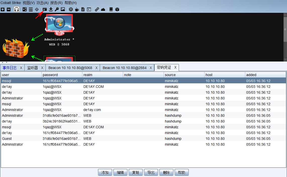Select Administrator row with 161cff084477fe596a5 hash
The image size is (287, 177).
pos(143,144)
